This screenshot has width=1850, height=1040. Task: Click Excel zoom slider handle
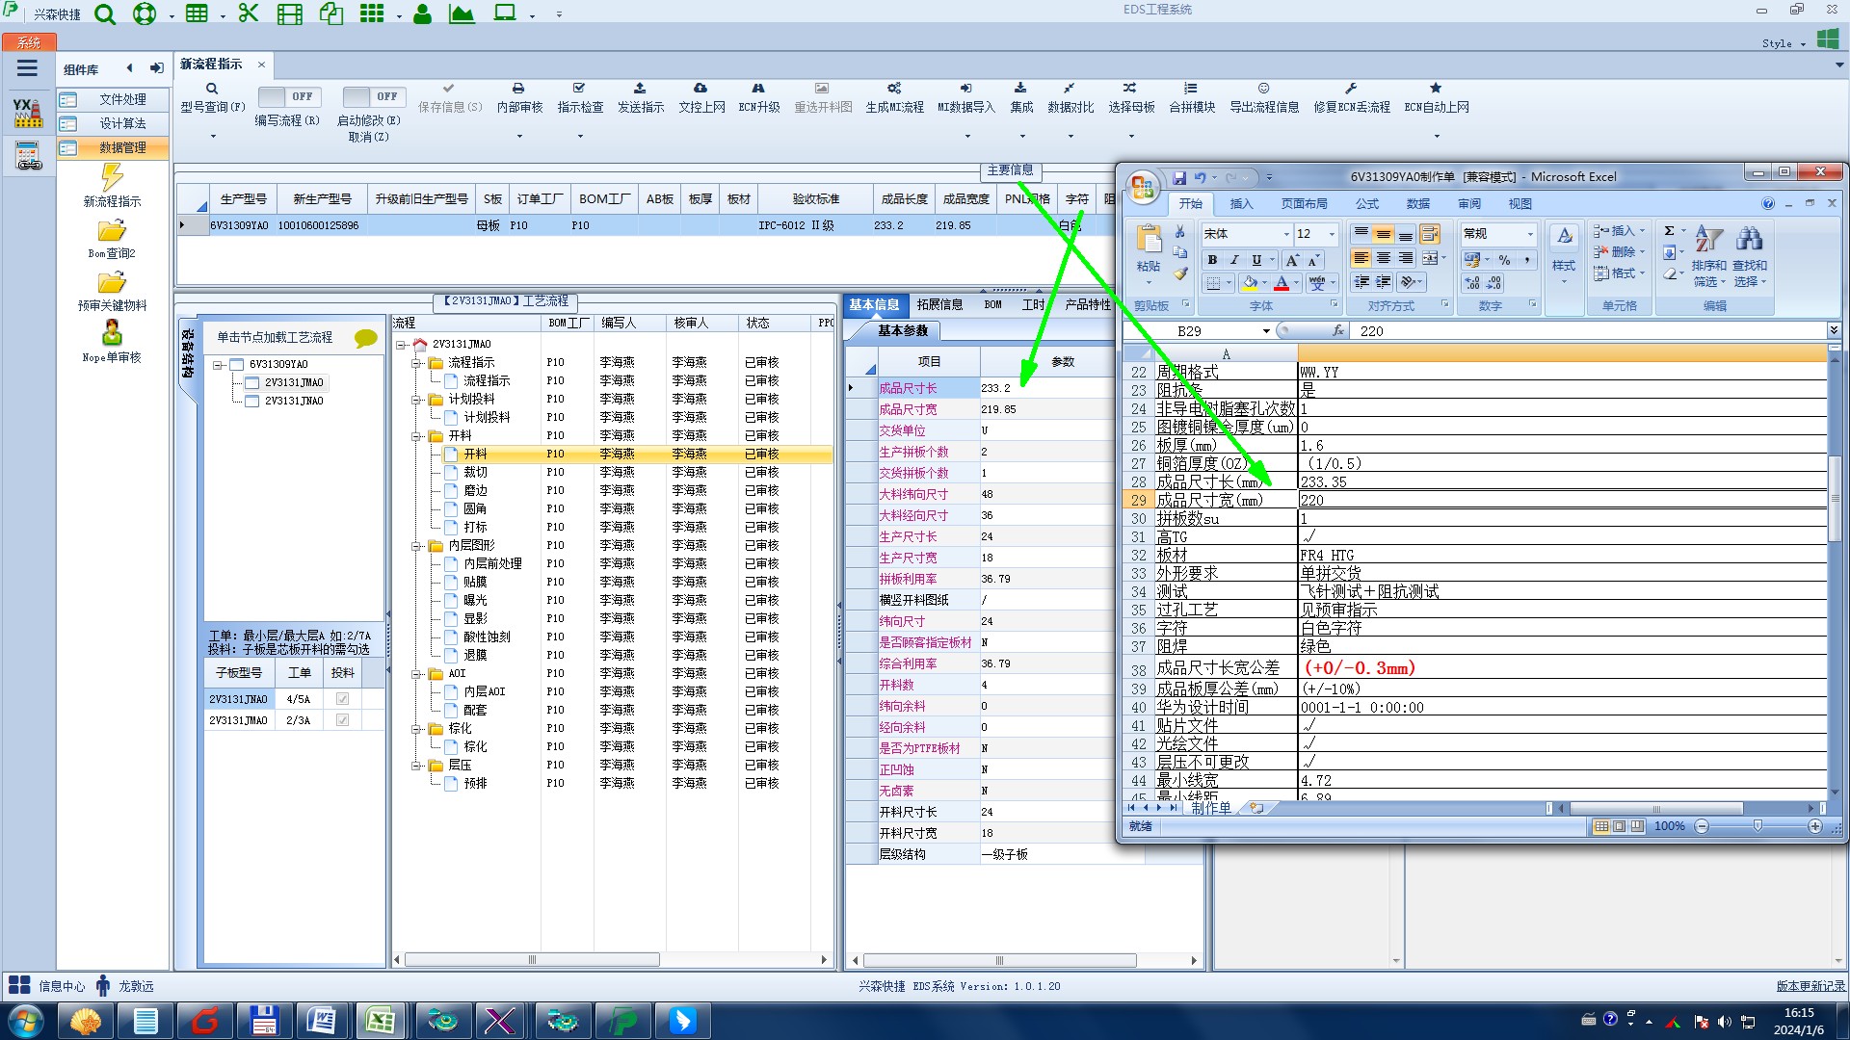(x=1757, y=826)
